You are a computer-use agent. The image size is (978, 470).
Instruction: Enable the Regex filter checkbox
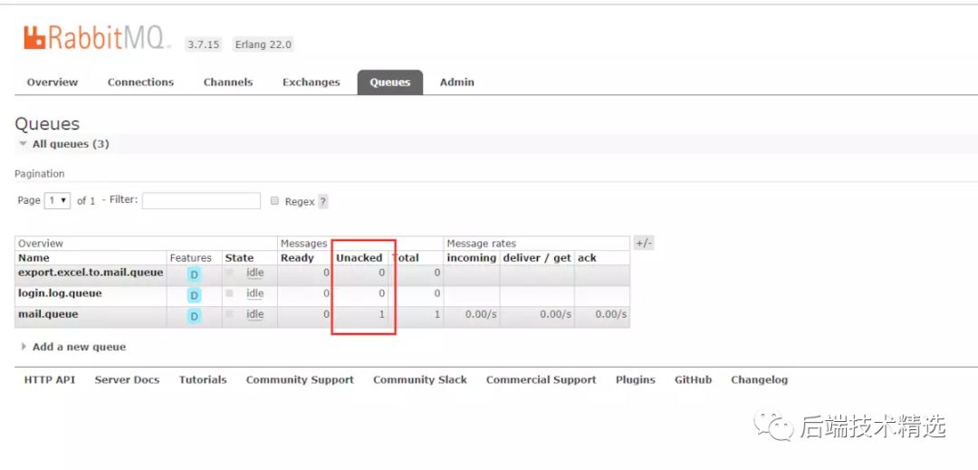point(274,201)
